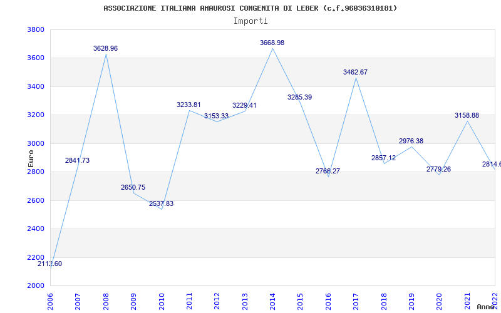
Task: Select year 2010 on the x-axis
Action: click(x=161, y=301)
